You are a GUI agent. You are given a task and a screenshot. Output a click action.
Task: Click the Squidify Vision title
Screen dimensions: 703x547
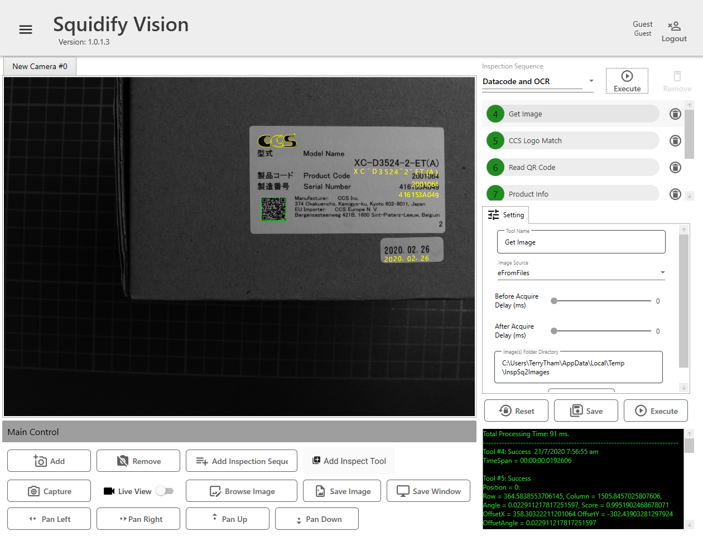tap(121, 25)
